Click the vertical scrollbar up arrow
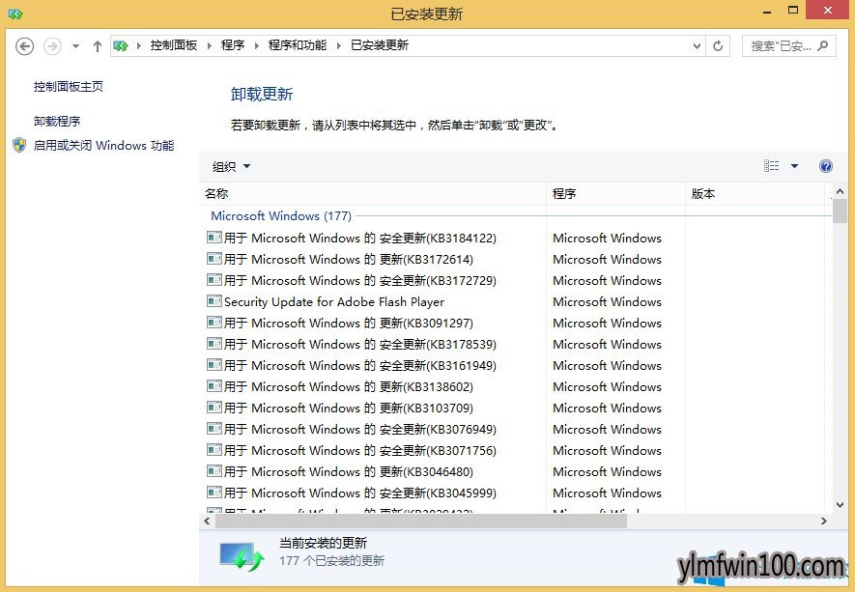The width and height of the screenshot is (855, 592). (840, 191)
